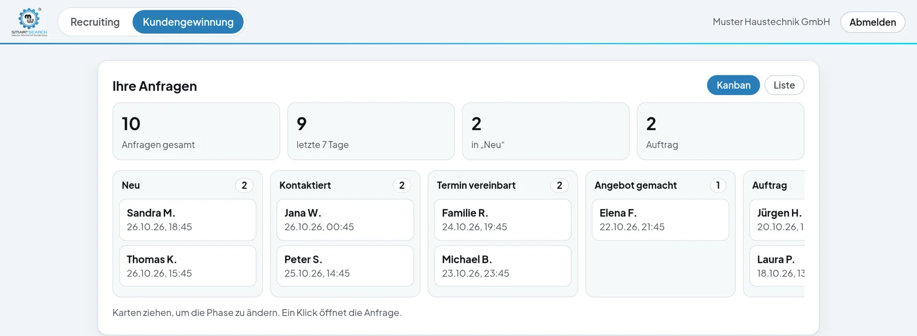Screen dimensions: 917x336
Task: Click the Kontaktiert column count badge
Action: click(402, 185)
